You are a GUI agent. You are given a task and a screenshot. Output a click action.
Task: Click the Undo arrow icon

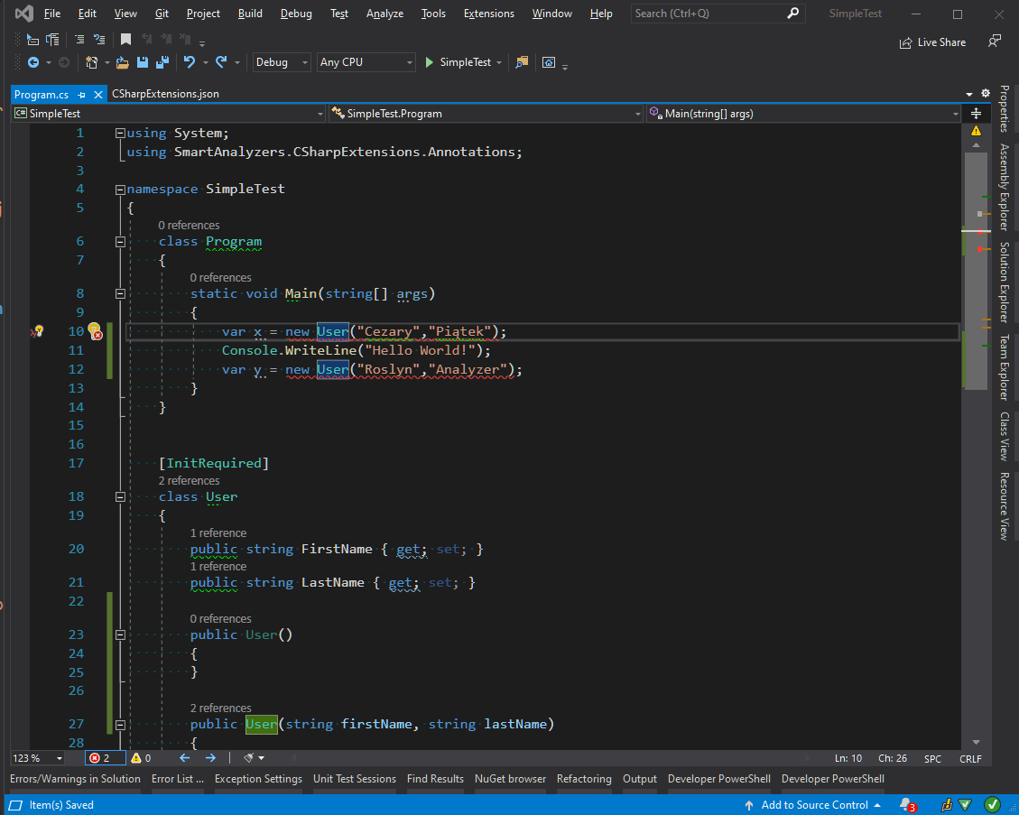pyautogui.click(x=189, y=62)
